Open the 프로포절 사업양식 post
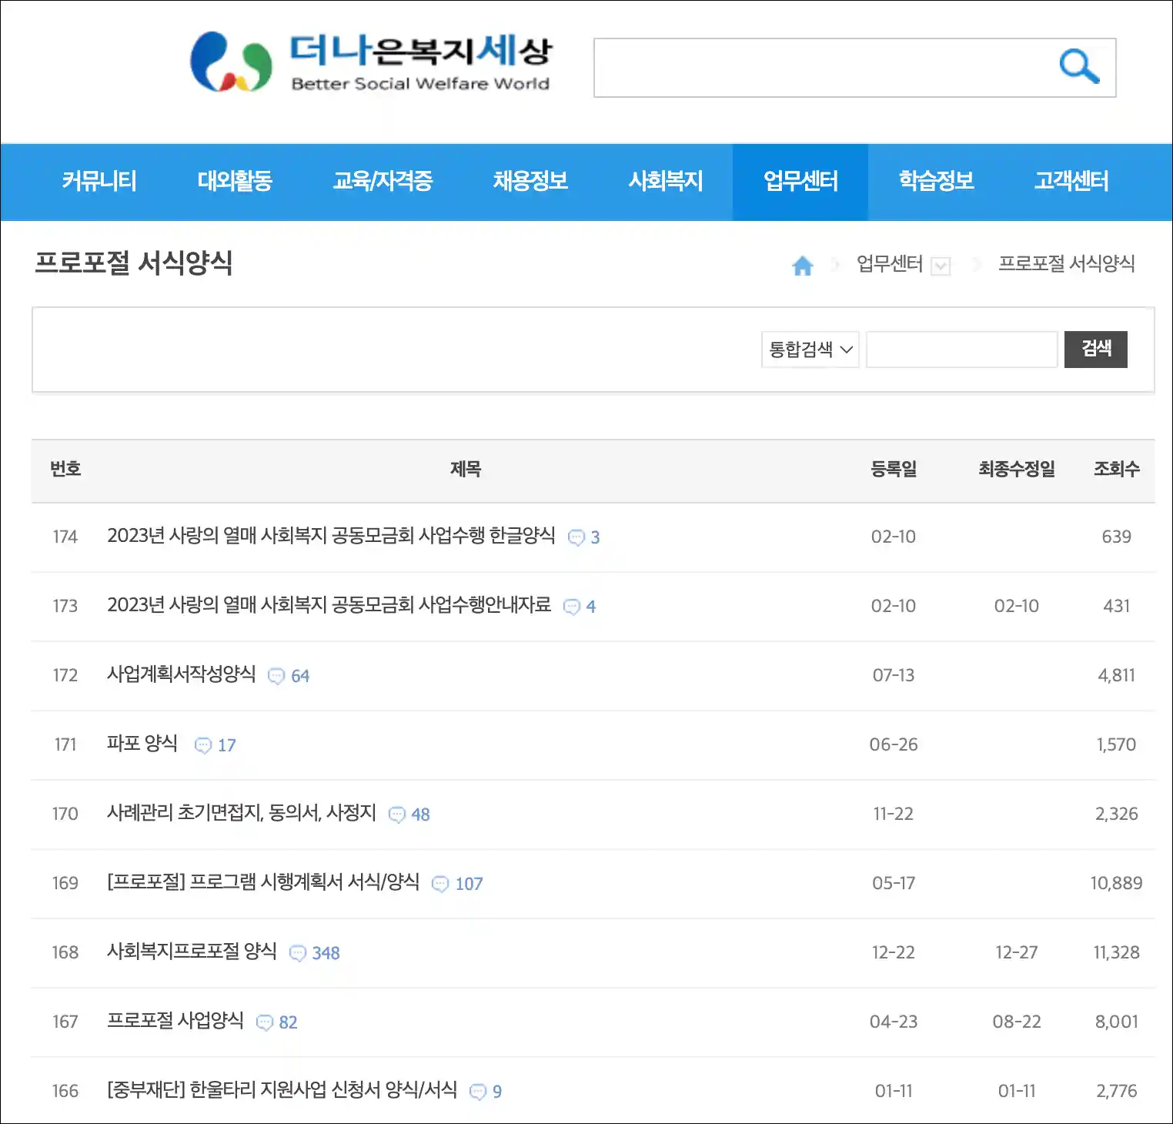Image resolution: width=1173 pixels, height=1124 pixels. 175,1021
